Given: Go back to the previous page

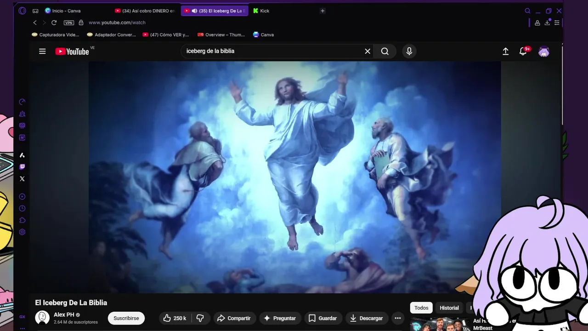Looking at the screenshot, I should click(35, 23).
